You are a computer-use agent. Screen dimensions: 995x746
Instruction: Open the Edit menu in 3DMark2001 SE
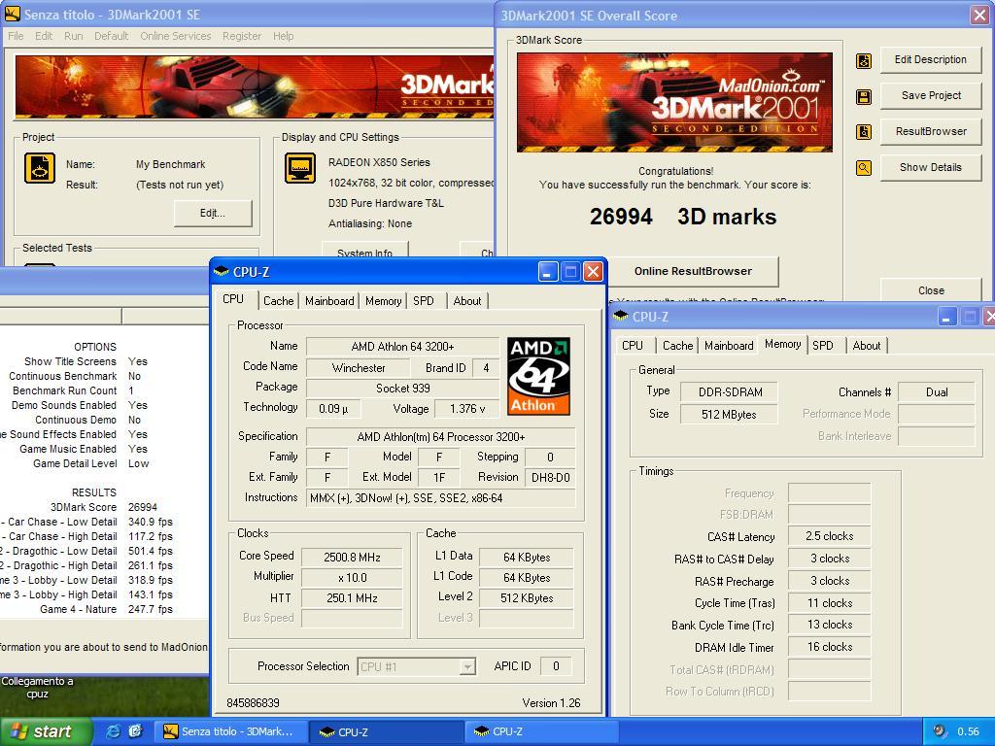pos(44,36)
